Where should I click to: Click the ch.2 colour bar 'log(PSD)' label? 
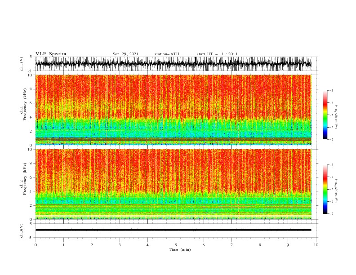tap(336, 191)
